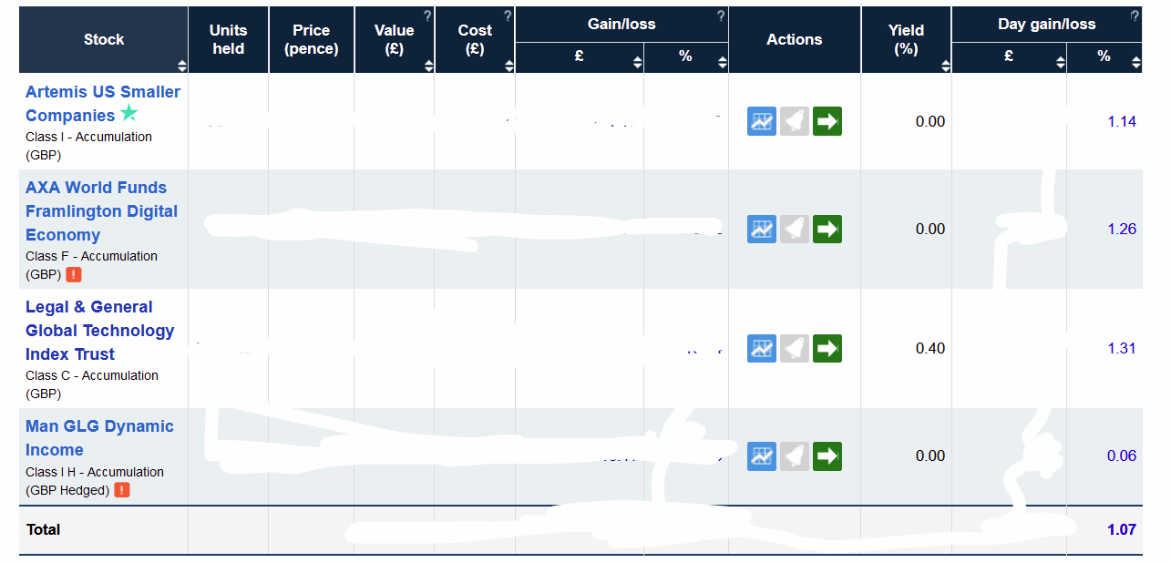Sort by Cost column arrows
Screen dimensions: 1171x563
click(x=508, y=65)
